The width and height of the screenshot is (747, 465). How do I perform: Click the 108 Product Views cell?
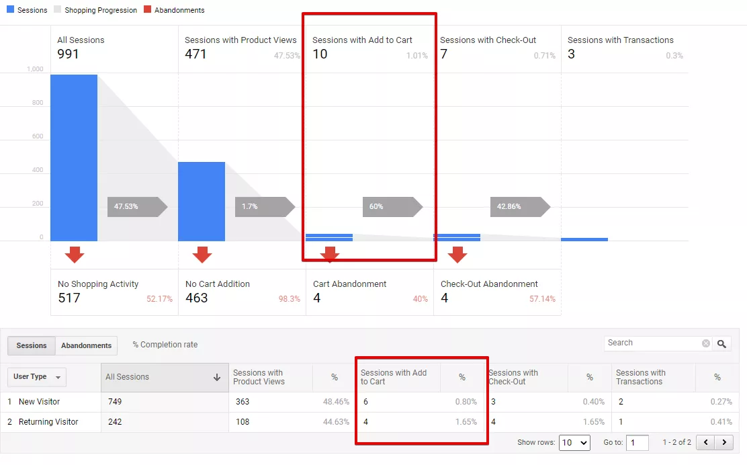coord(243,422)
